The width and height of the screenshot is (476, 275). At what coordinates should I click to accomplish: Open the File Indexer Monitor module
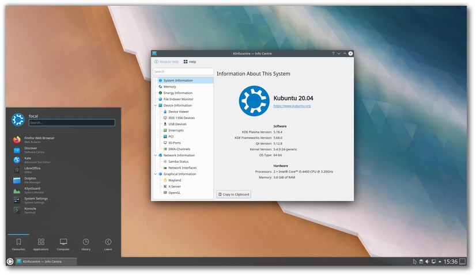point(178,99)
